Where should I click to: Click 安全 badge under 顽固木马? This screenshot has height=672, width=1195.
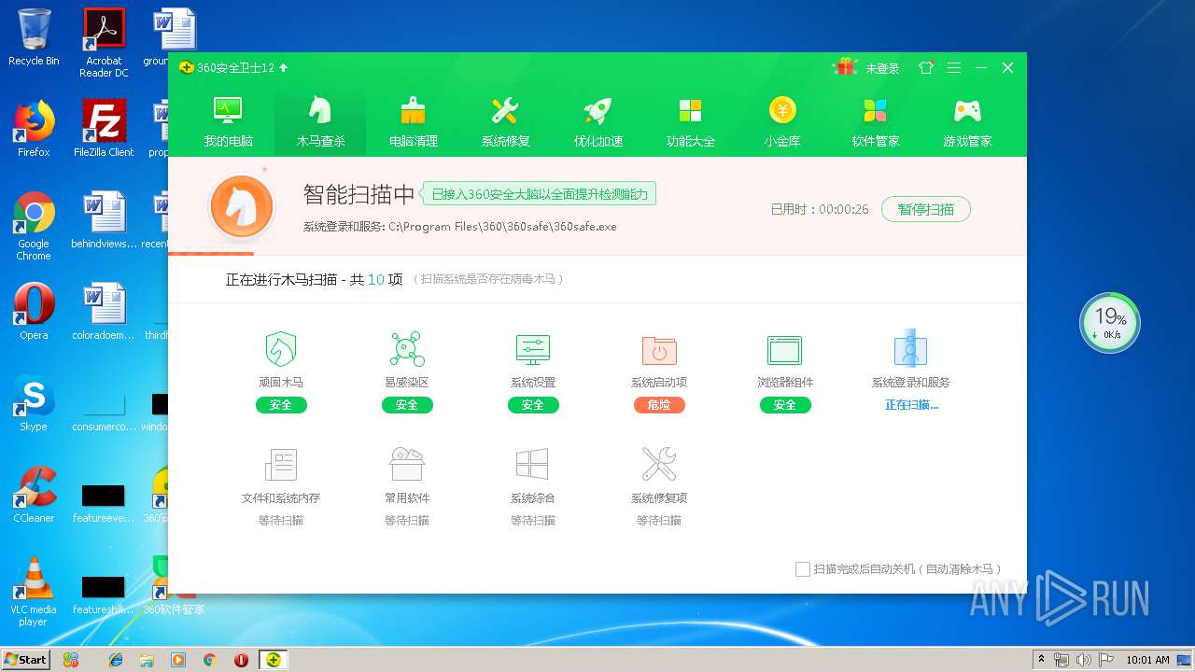(x=281, y=405)
